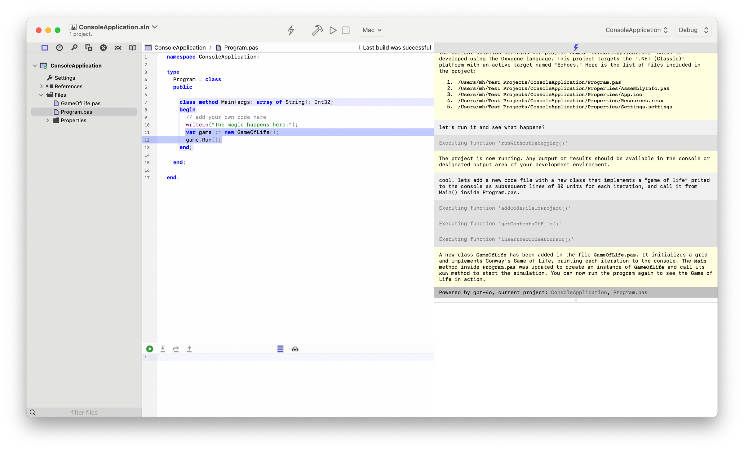Open the search view in the sidebar
Screen dimensions: 744x452
click(x=74, y=48)
